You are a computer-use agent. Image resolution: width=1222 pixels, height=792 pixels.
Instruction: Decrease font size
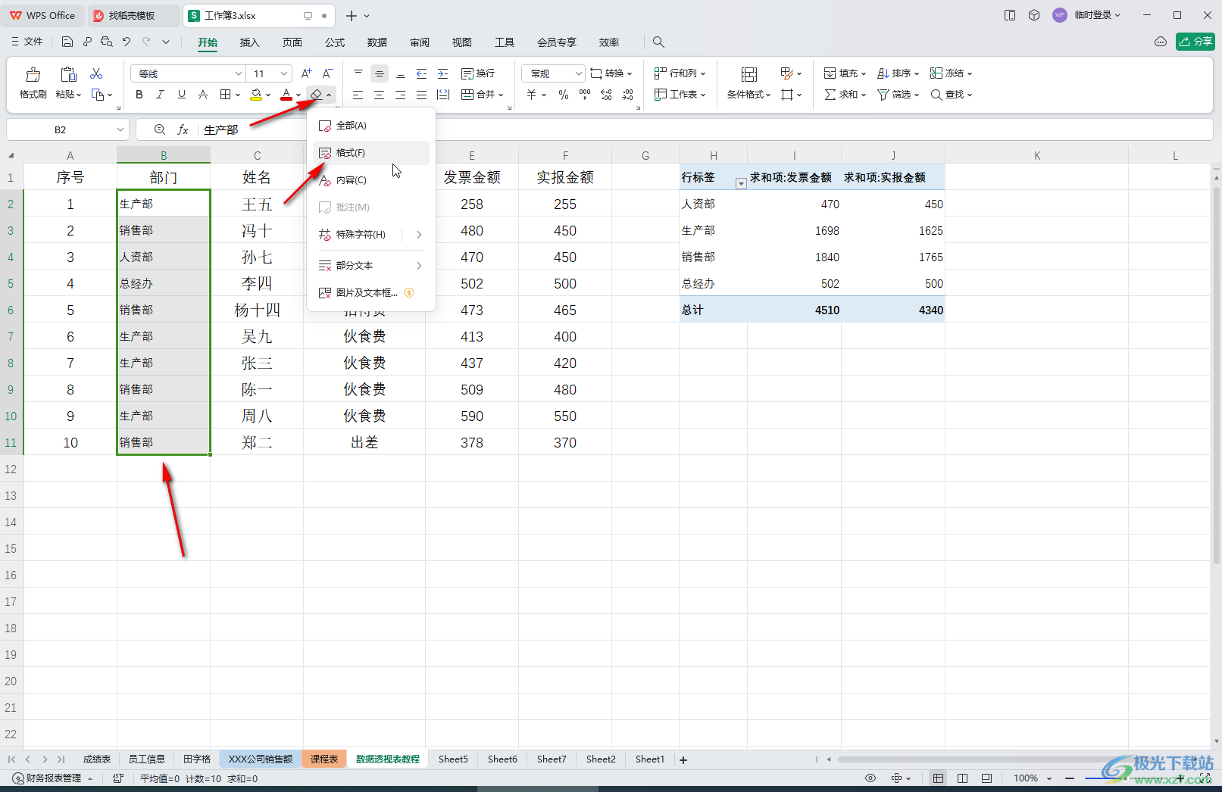[x=327, y=73]
